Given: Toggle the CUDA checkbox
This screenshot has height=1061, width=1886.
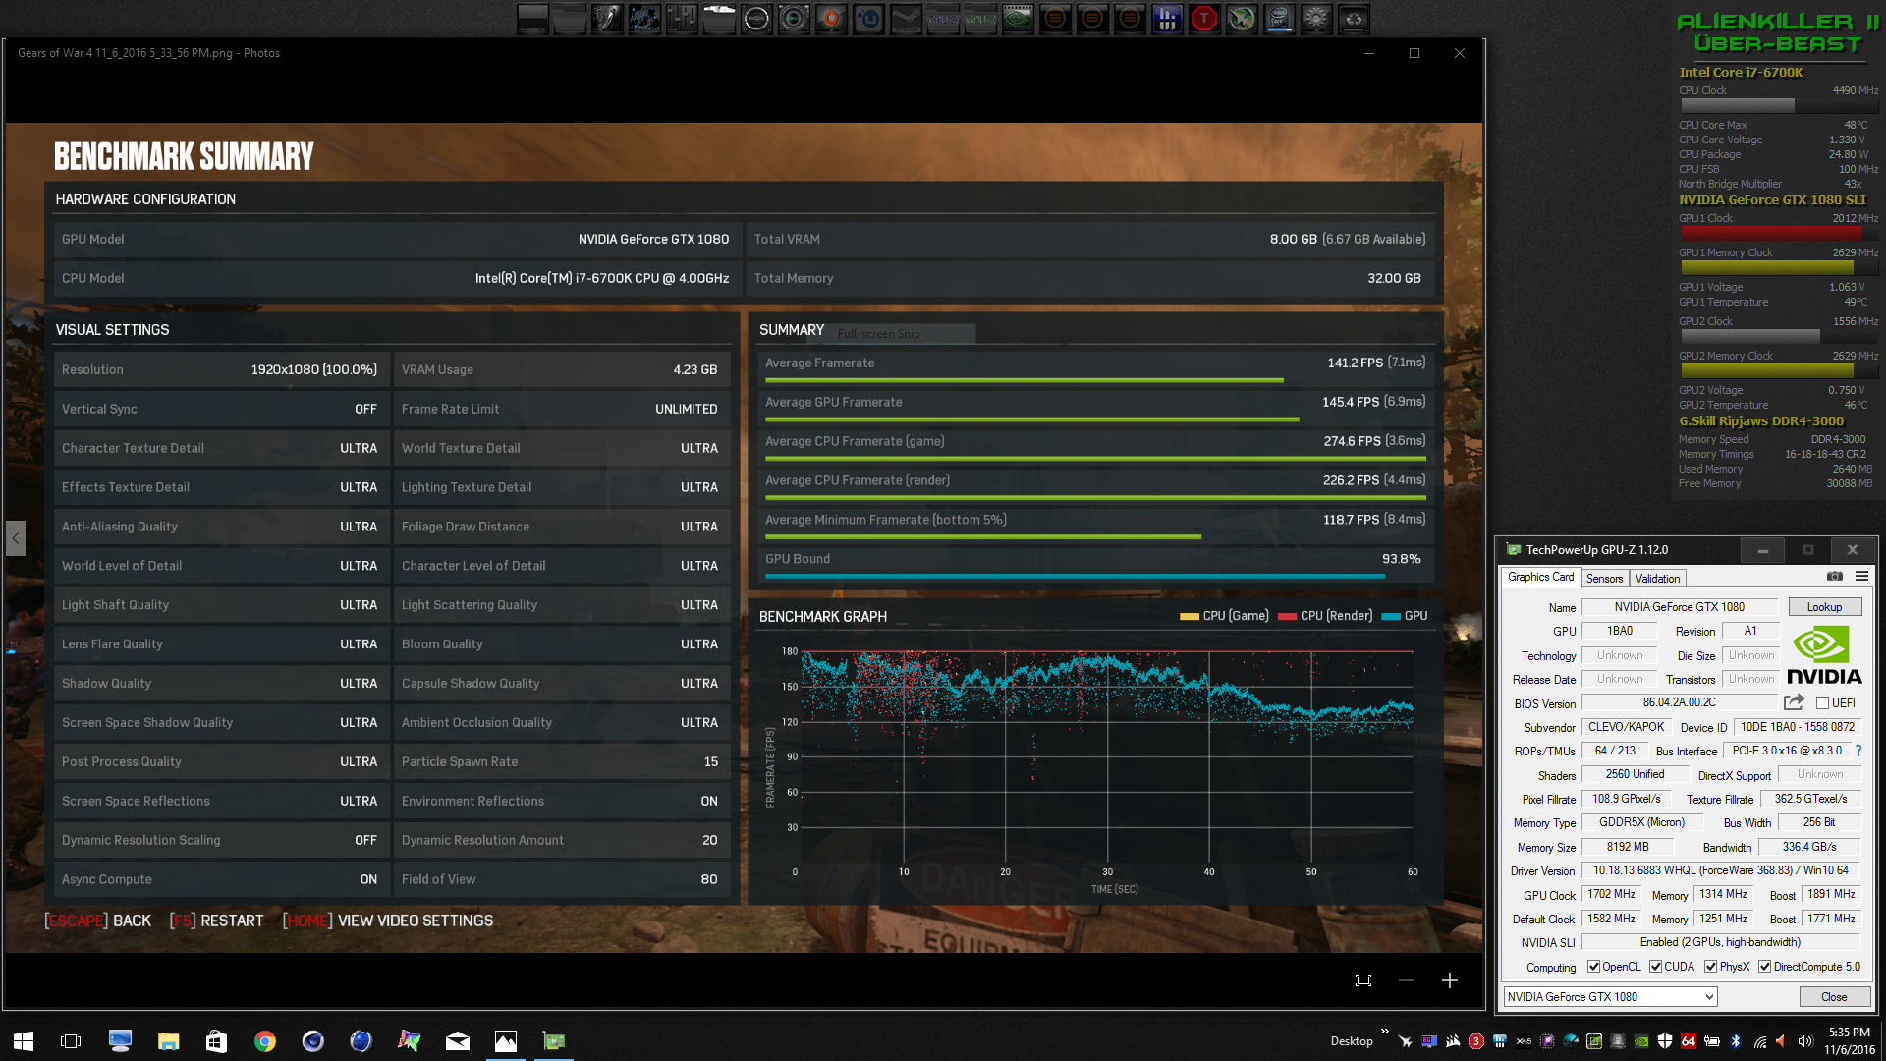Looking at the screenshot, I should pos(1656,967).
